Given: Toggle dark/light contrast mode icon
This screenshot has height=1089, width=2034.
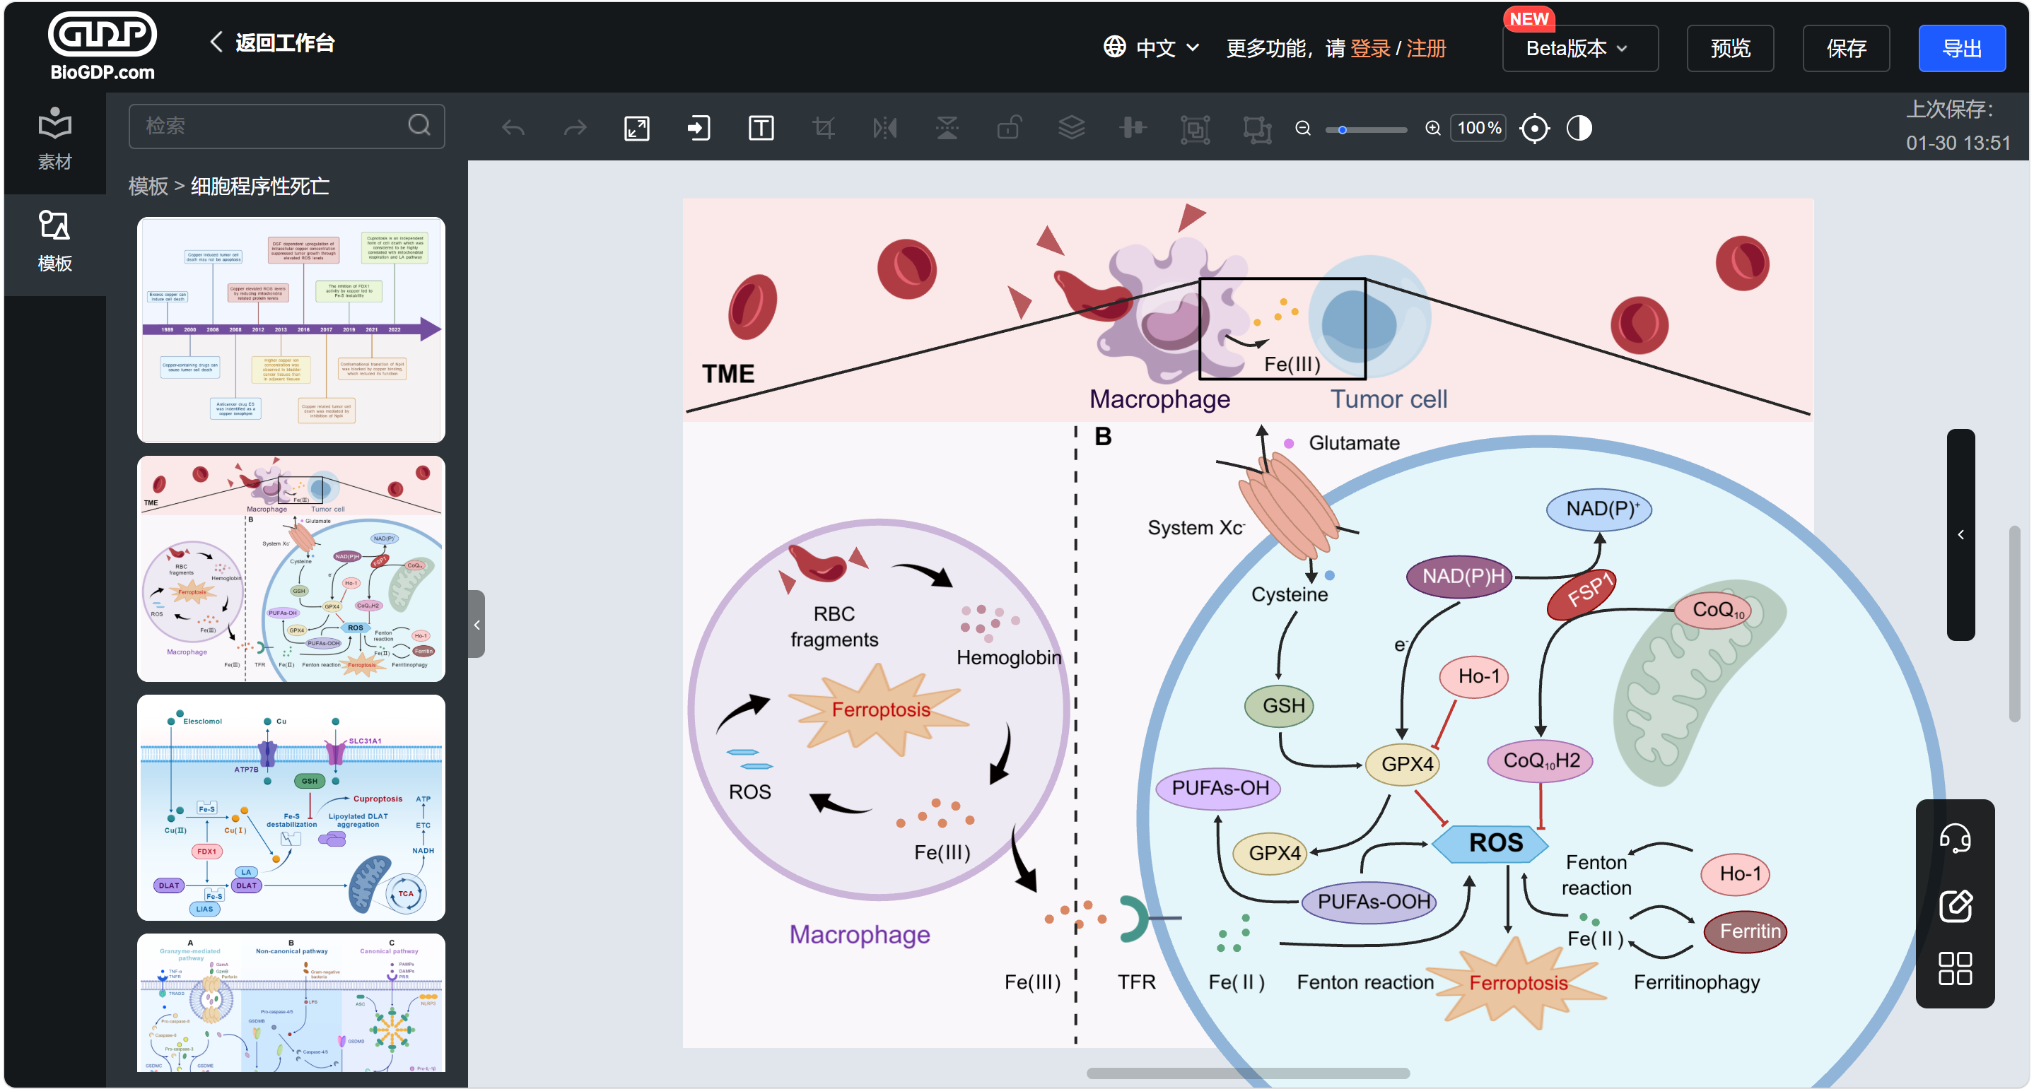Looking at the screenshot, I should point(1579,128).
